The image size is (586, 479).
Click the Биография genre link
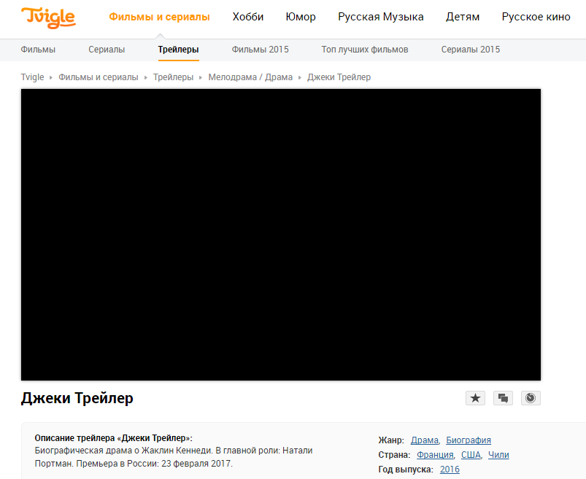point(468,440)
